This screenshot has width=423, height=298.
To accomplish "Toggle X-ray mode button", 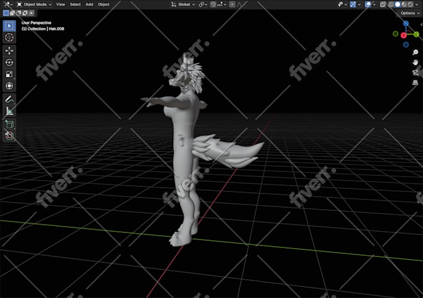I will [x=383, y=5].
